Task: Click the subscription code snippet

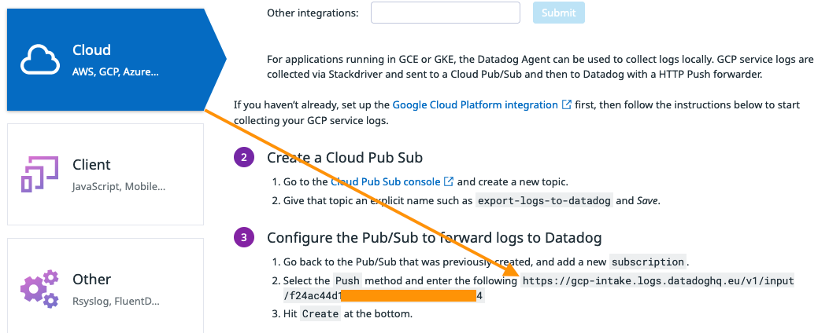Action: click(x=648, y=262)
